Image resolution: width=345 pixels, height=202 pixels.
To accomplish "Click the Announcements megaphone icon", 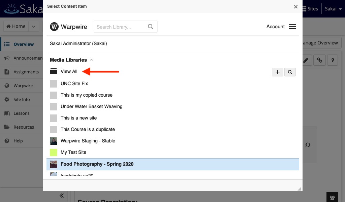I will point(7,58).
